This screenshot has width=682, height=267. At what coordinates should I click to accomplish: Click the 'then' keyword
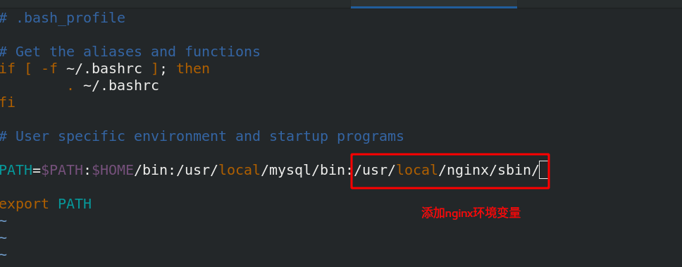193,69
